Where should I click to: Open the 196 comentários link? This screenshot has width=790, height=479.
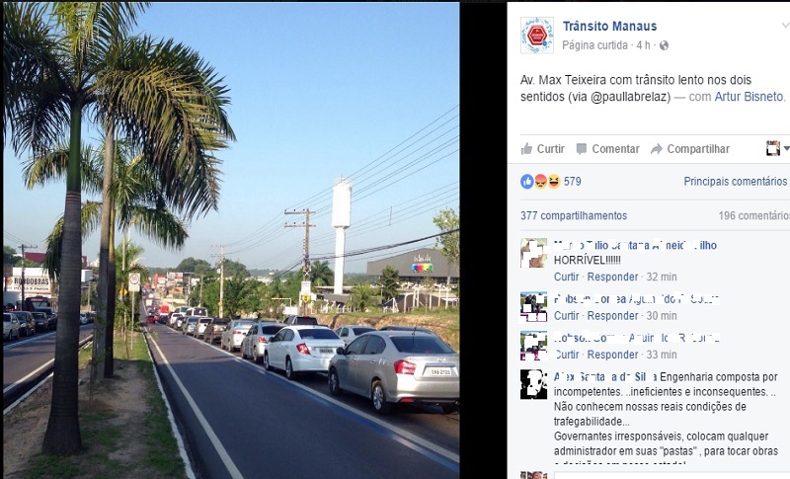[753, 215]
